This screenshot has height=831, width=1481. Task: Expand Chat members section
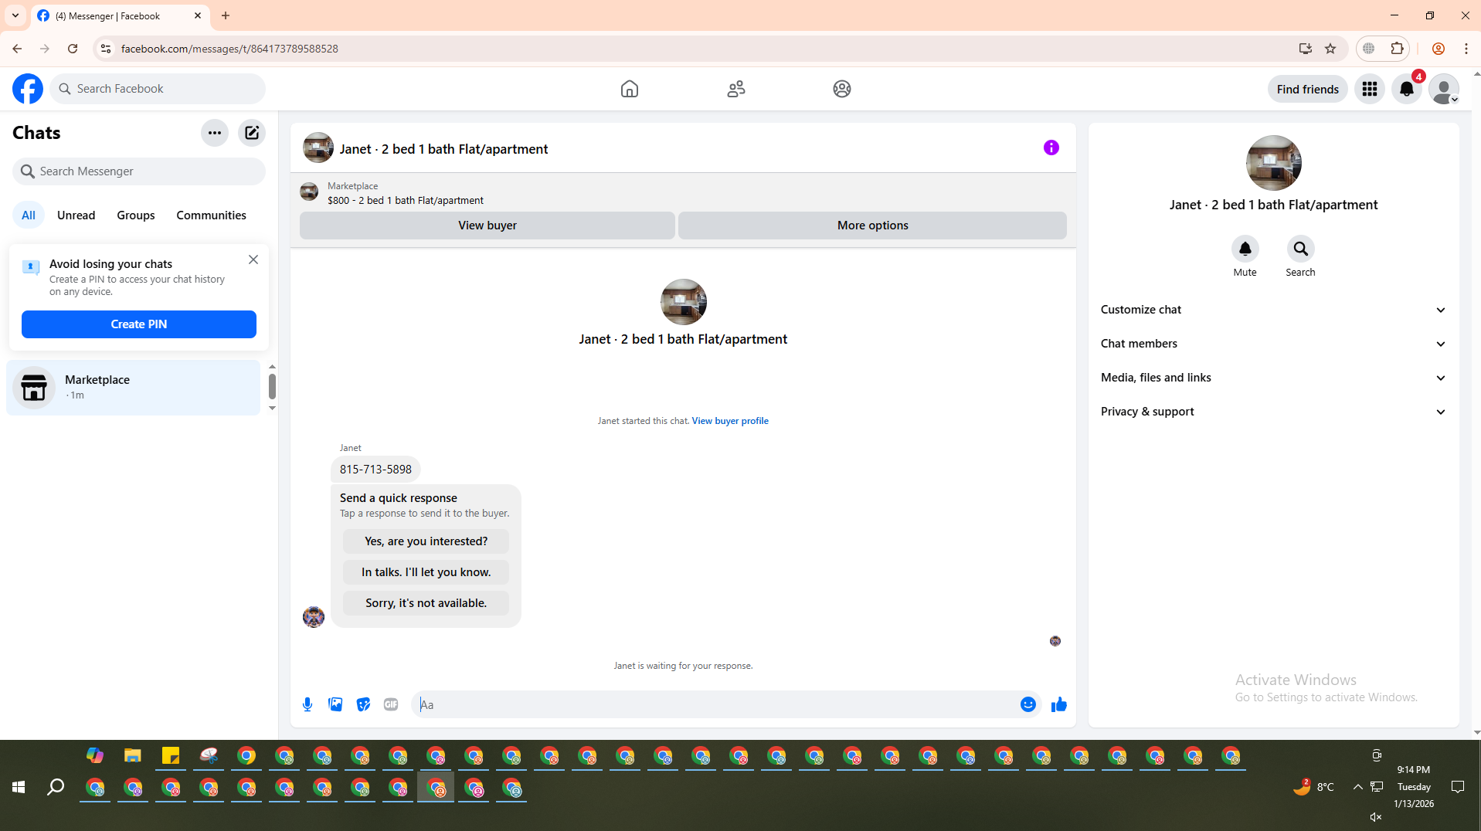[x=1273, y=344]
